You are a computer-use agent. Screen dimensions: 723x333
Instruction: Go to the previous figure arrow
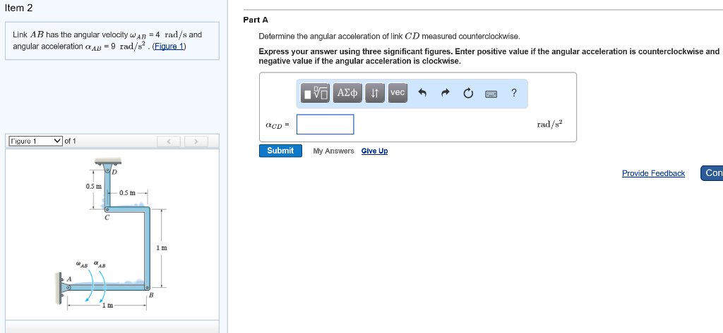pyautogui.click(x=169, y=142)
